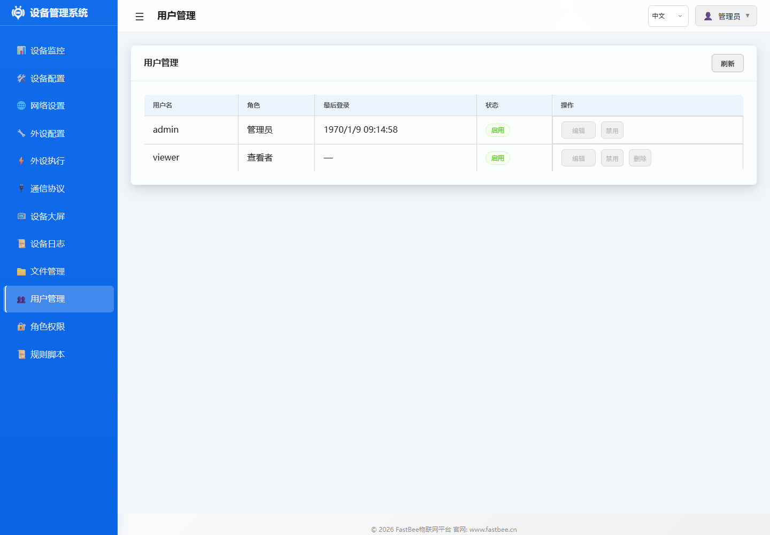This screenshot has width=770, height=535.
Task: Toggle the hamburger sidebar menu icon
Action: tap(140, 17)
